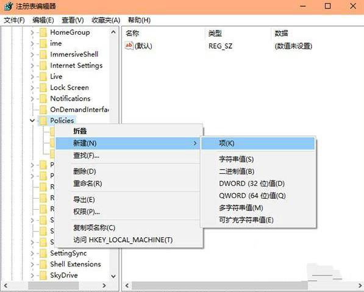Screen dimensions: 364x292
Task: Click the HomeGroup folder icon
Action: pos(43,32)
